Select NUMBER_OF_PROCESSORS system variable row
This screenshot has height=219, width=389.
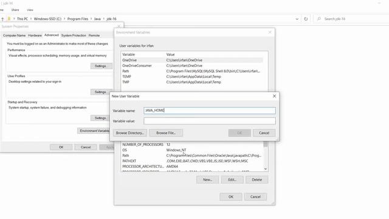point(192,145)
